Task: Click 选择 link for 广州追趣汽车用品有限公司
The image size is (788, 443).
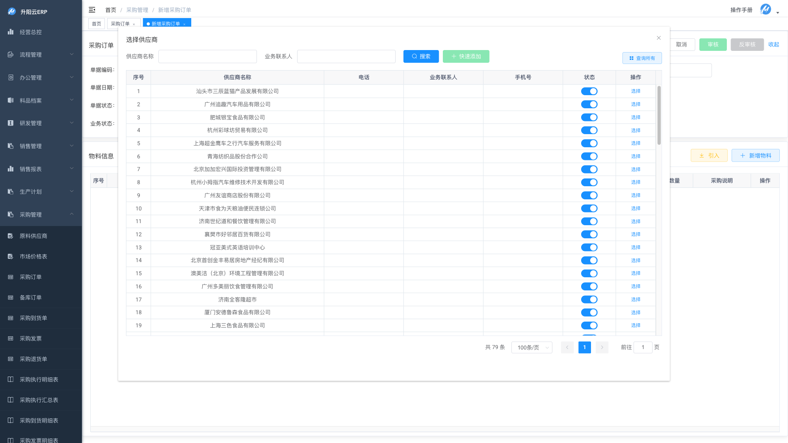Action: coord(635,104)
